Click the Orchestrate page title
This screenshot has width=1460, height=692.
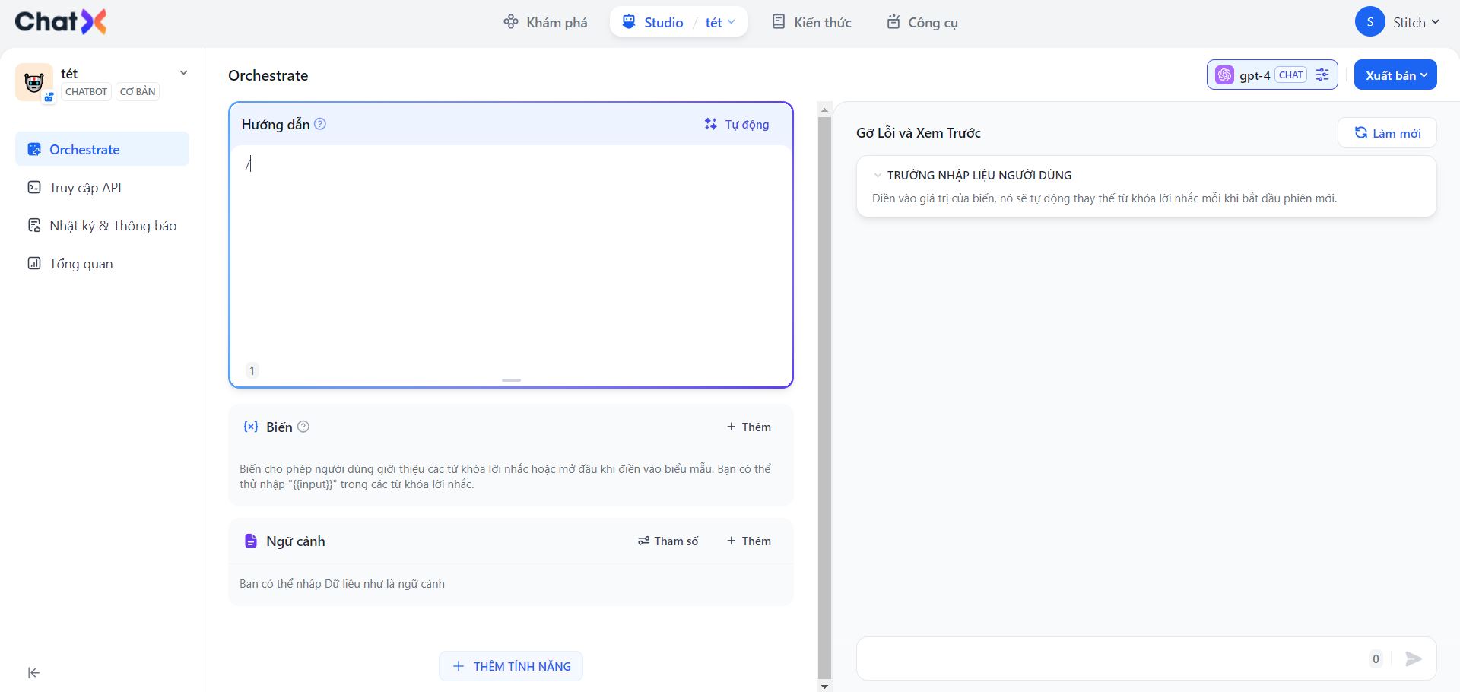coord(268,75)
